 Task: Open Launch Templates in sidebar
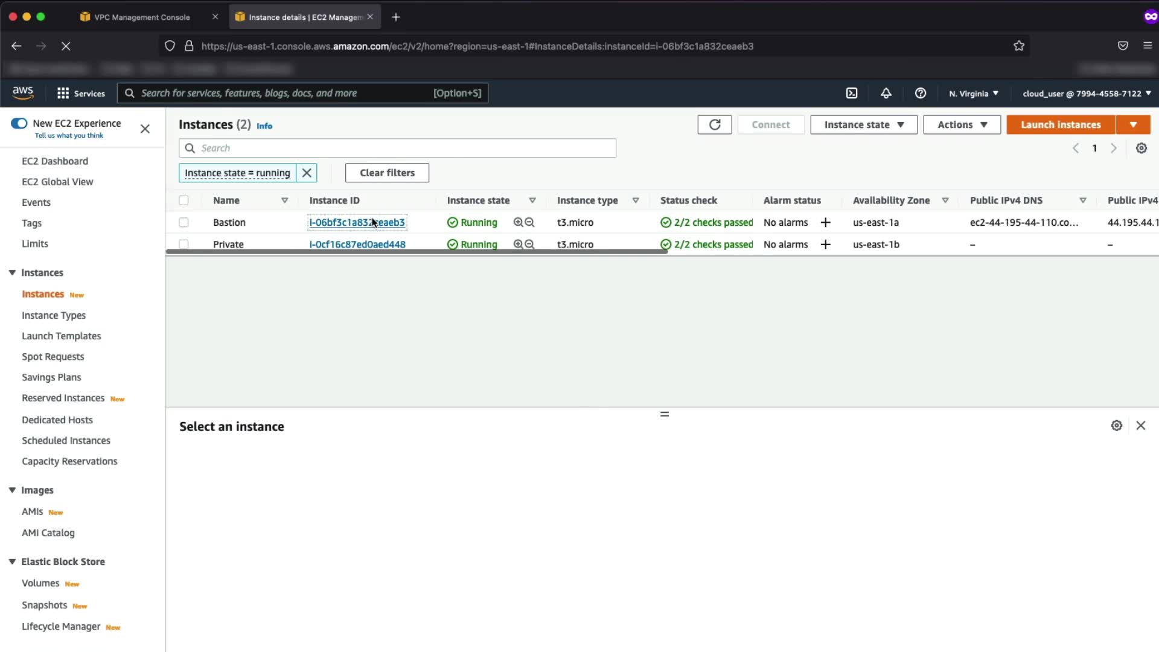coord(61,336)
